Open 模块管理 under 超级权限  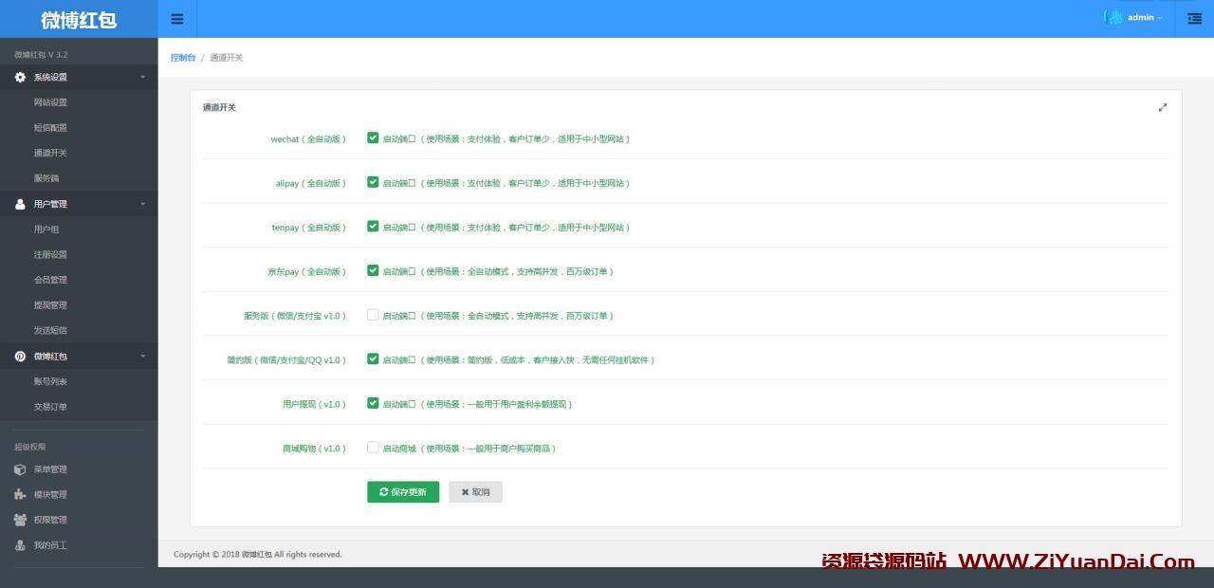pyautogui.click(x=50, y=494)
